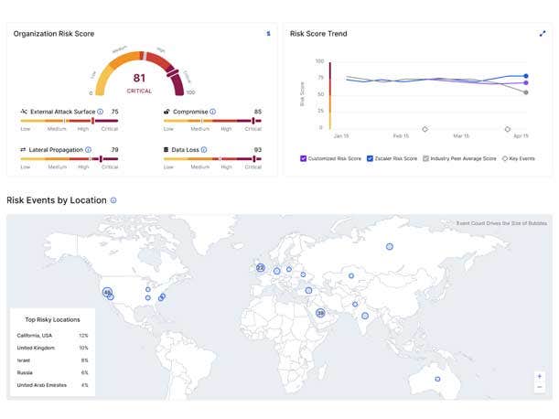Select United Kingdom in risky locations list

pos(37,348)
